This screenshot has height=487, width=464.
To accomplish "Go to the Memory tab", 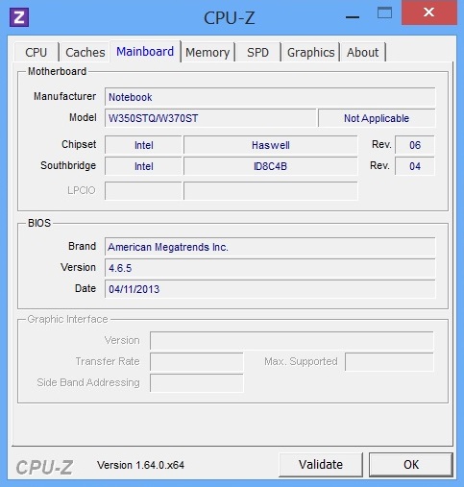I will pos(208,52).
